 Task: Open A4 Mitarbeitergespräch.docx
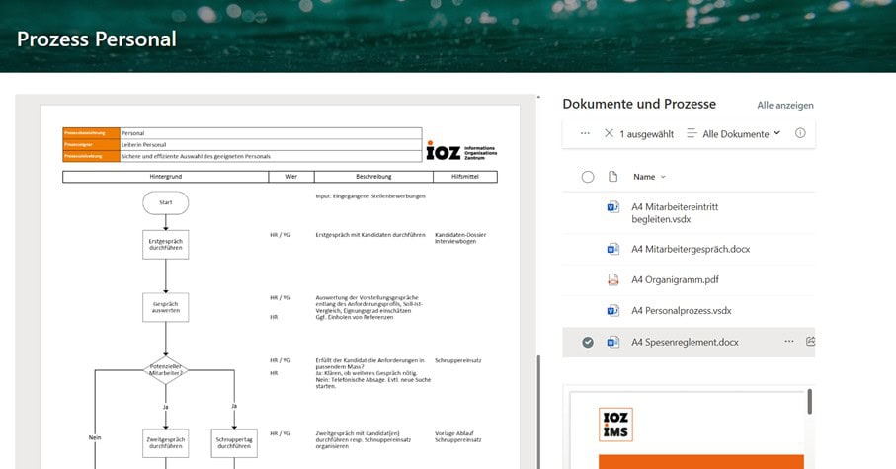point(691,249)
